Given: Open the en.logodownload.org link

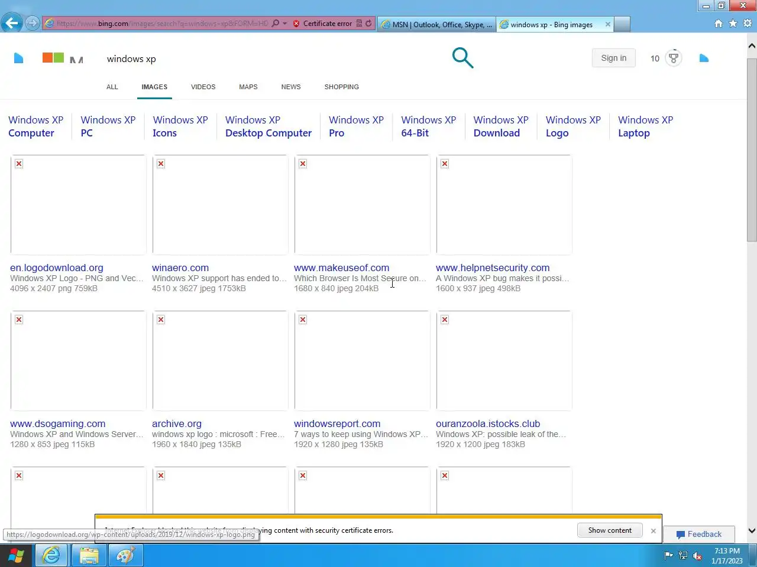Looking at the screenshot, I should (x=57, y=268).
